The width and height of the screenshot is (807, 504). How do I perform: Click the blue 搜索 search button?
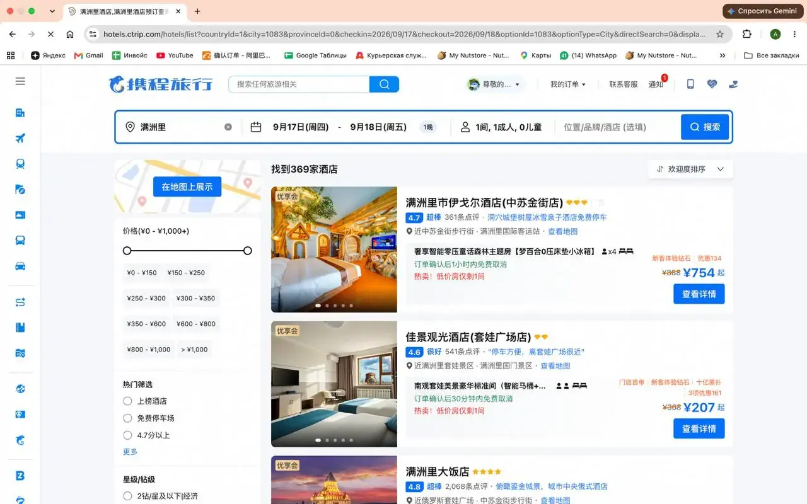(x=705, y=127)
